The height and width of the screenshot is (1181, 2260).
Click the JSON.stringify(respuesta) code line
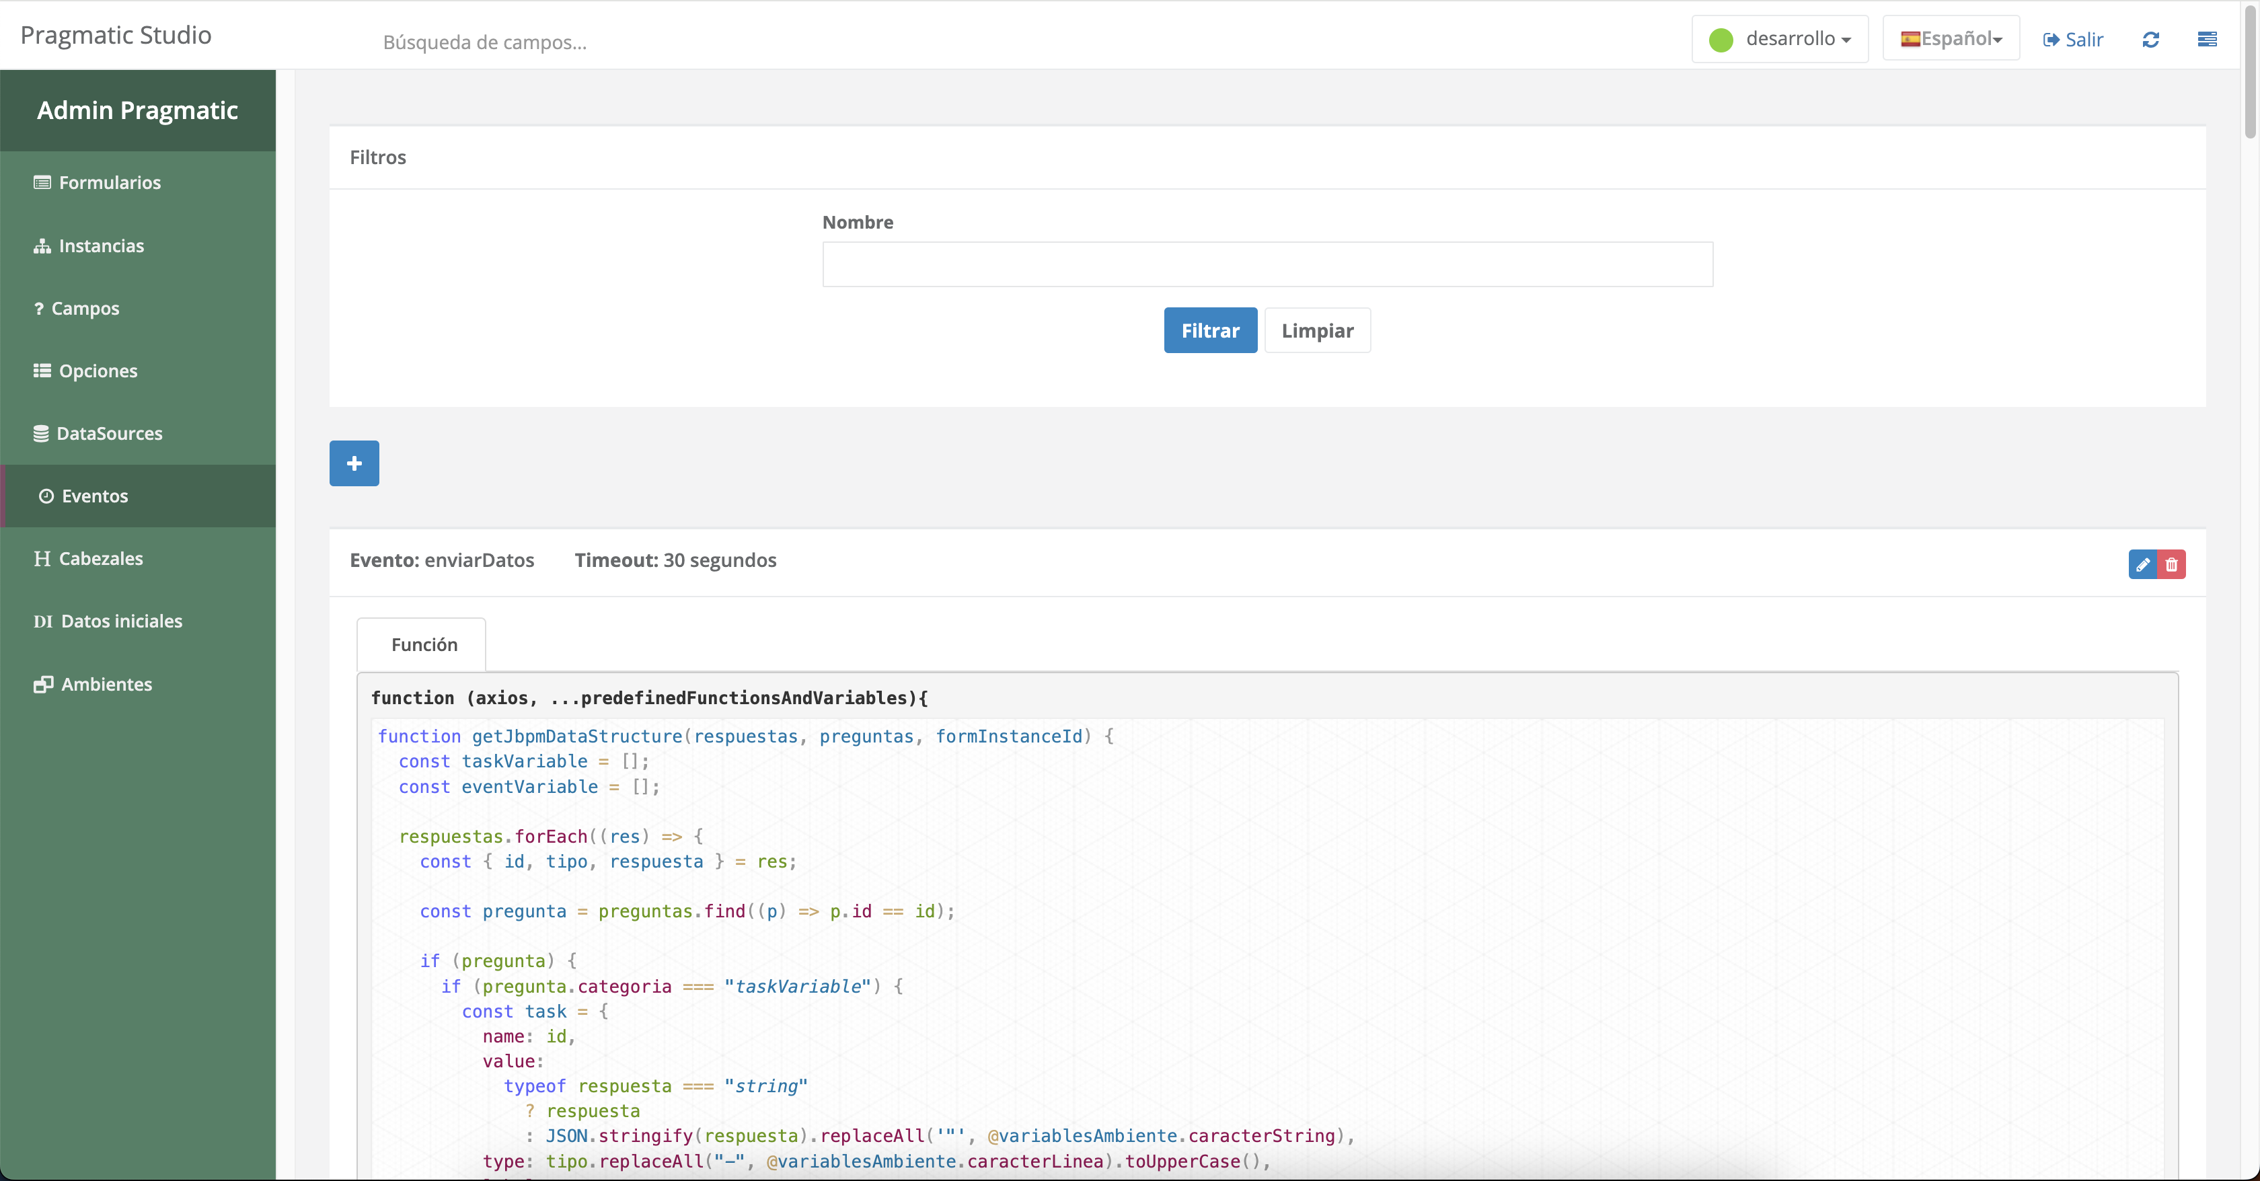(940, 1135)
